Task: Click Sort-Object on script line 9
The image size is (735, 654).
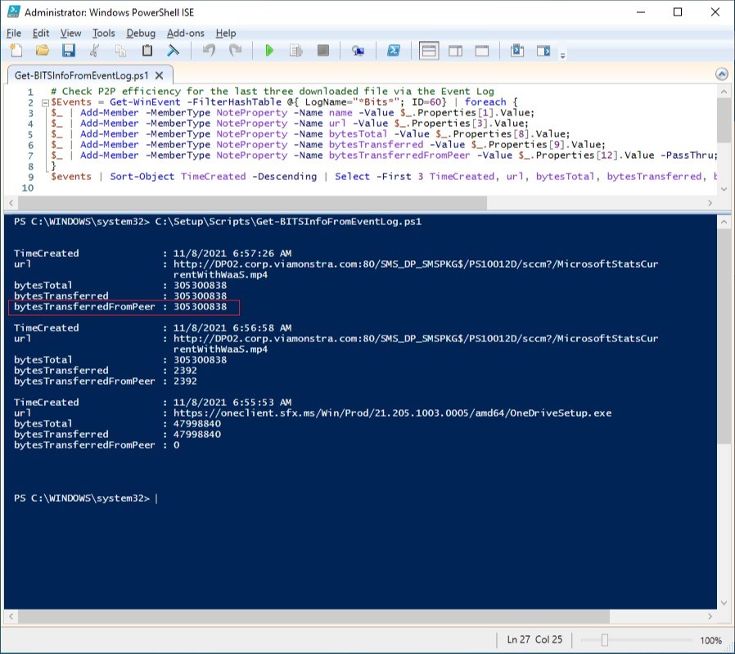Action: (142, 176)
